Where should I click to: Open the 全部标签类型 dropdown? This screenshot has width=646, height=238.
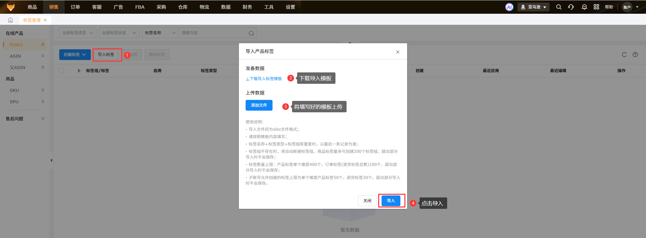pyautogui.click(x=78, y=33)
